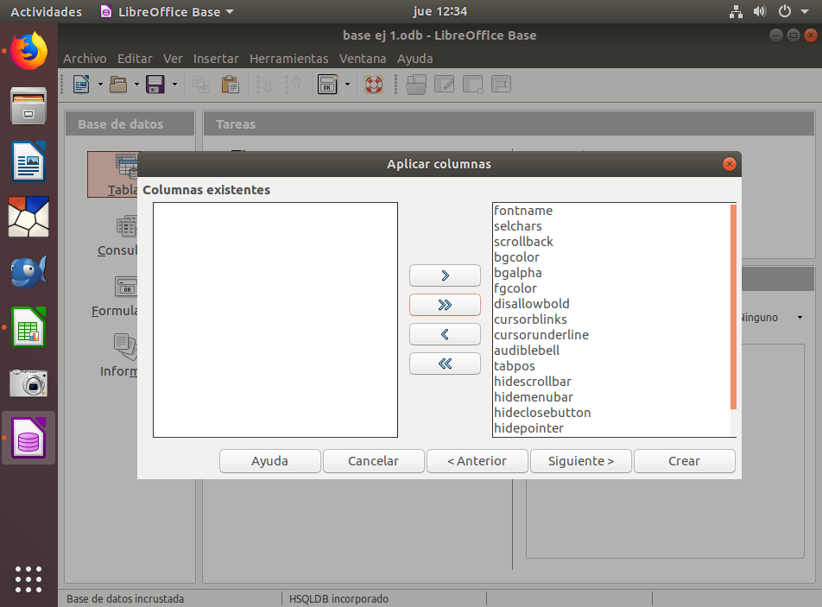Open LibreOffice Help lifebuoy icon
This screenshot has height=607, width=822.
tap(373, 85)
